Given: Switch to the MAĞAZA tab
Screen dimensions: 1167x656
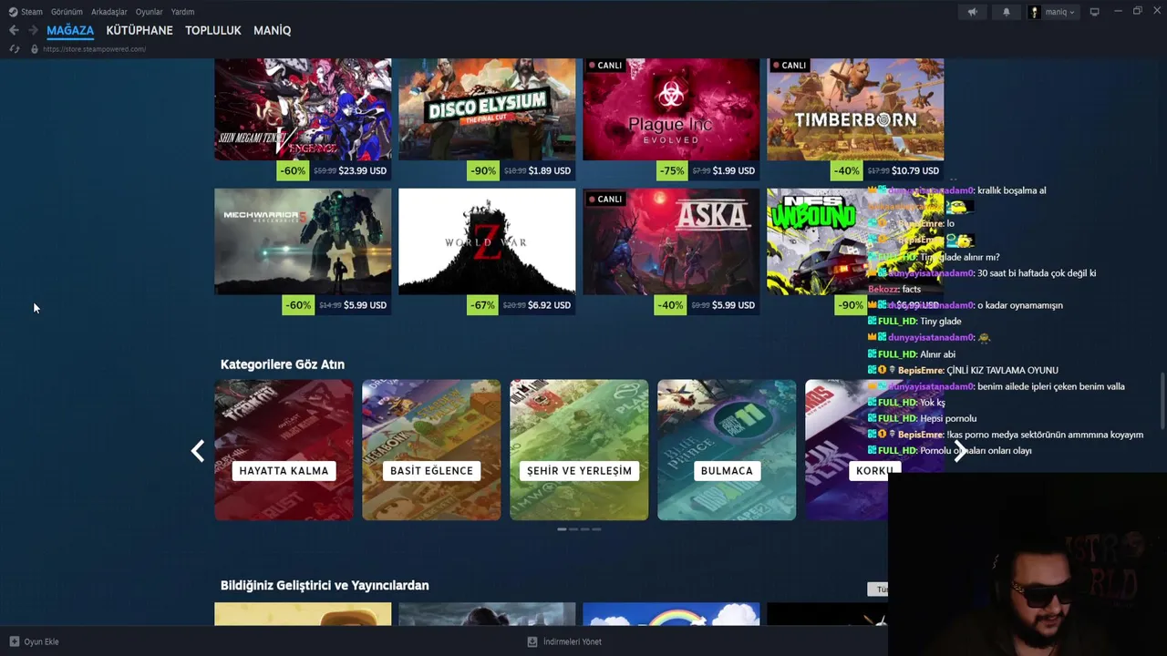Looking at the screenshot, I should (70, 30).
